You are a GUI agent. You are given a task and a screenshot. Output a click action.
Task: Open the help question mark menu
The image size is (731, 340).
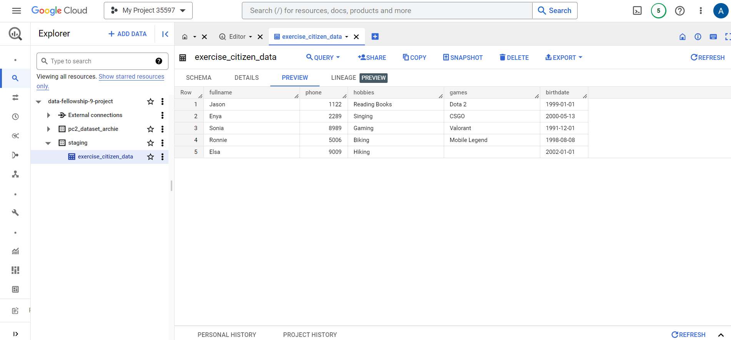(x=680, y=11)
